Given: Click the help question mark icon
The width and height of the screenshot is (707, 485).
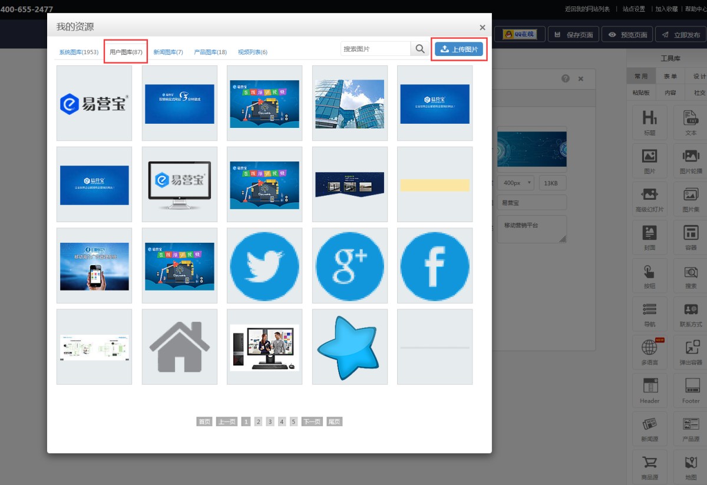Looking at the screenshot, I should coord(566,78).
